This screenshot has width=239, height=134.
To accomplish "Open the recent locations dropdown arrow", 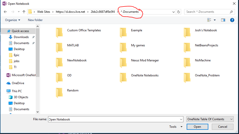I will tap(19, 12).
